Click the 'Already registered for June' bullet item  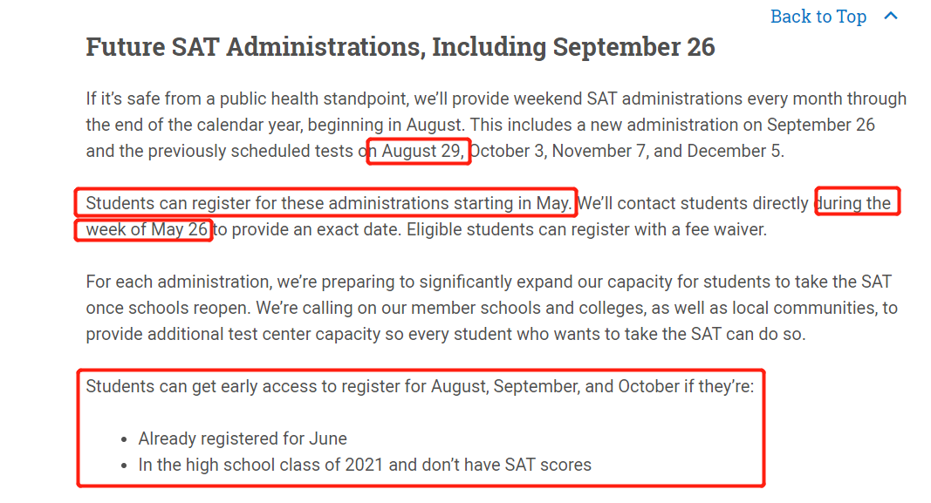click(243, 439)
